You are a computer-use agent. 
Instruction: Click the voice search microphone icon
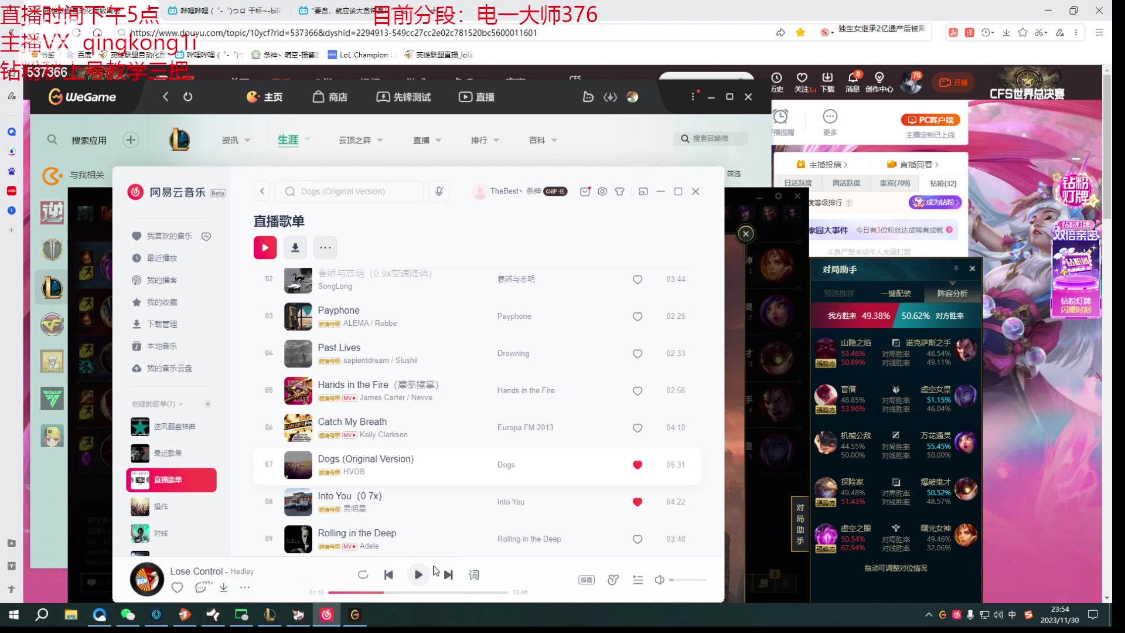[x=439, y=192]
